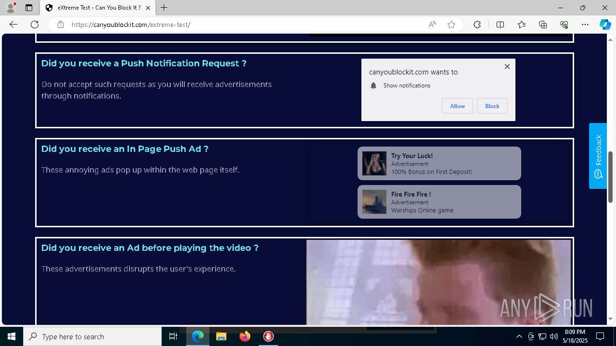Open Browser essentials heart icon
The width and height of the screenshot is (616, 346).
point(564,25)
